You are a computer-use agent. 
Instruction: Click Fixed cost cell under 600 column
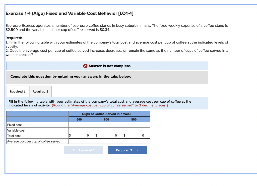82,125
